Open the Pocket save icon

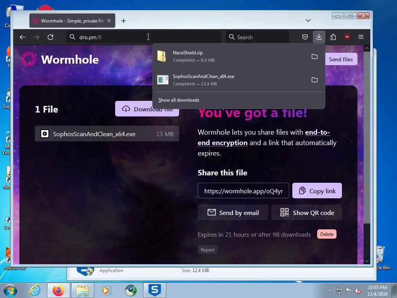(x=305, y=37)
